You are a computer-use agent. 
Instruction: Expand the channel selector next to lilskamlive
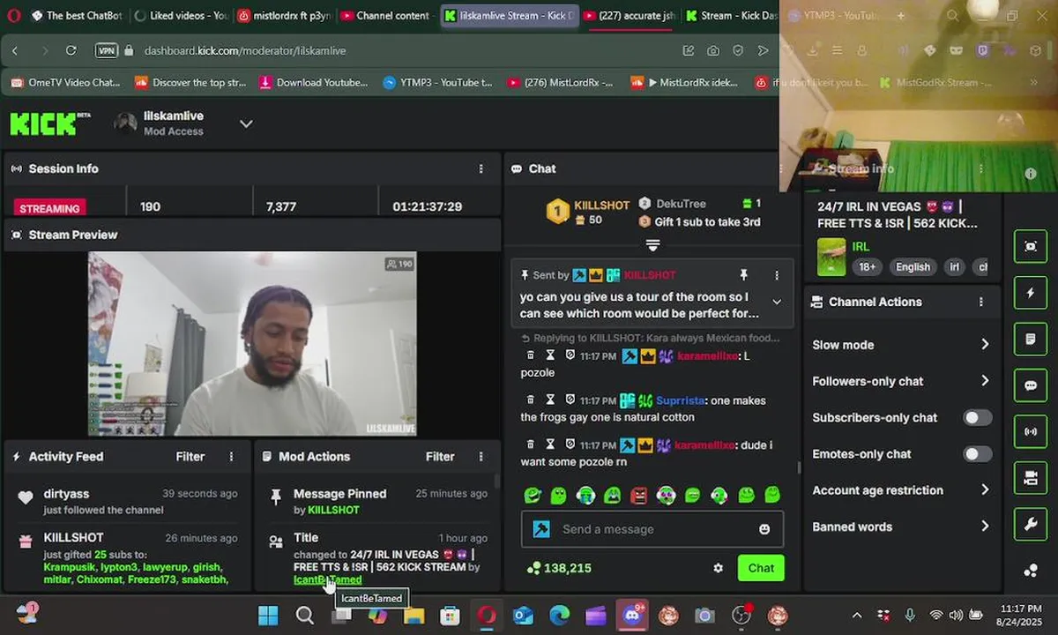[x=246, y=123]
